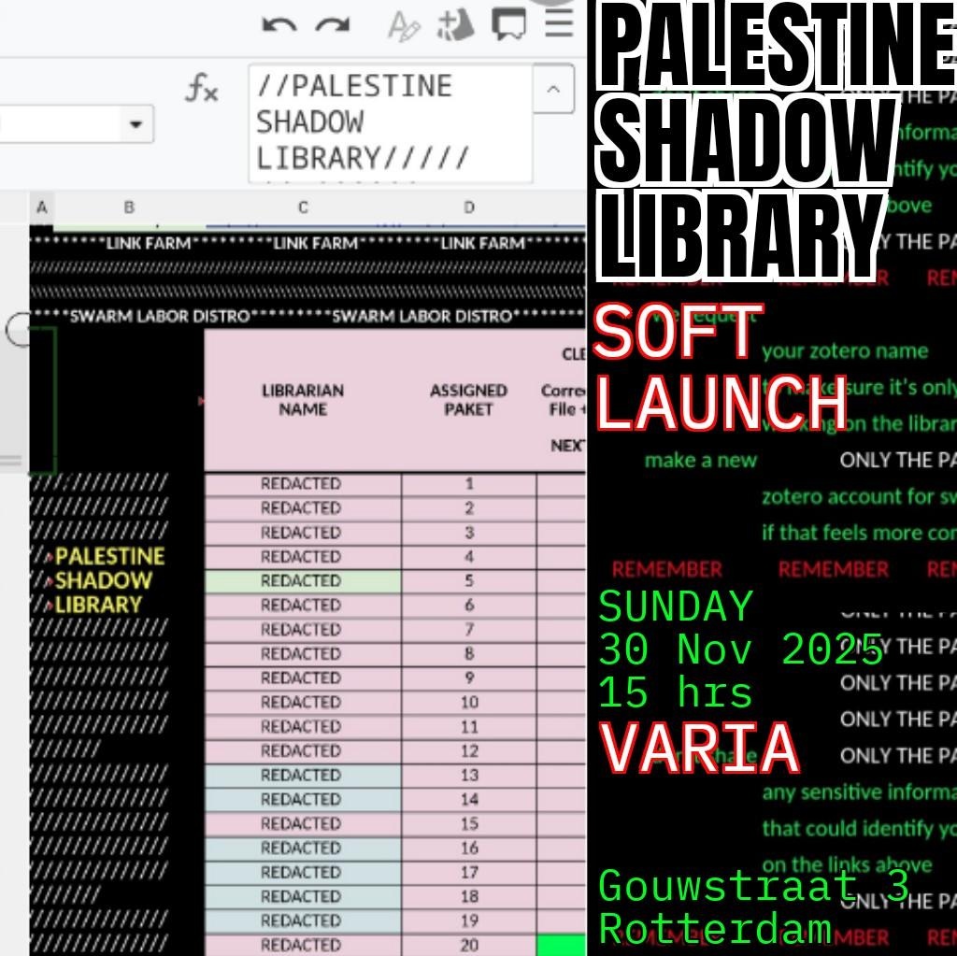Click into the formula input field
The width and height of the screenshot is (957, 956).
coord(390,122)
